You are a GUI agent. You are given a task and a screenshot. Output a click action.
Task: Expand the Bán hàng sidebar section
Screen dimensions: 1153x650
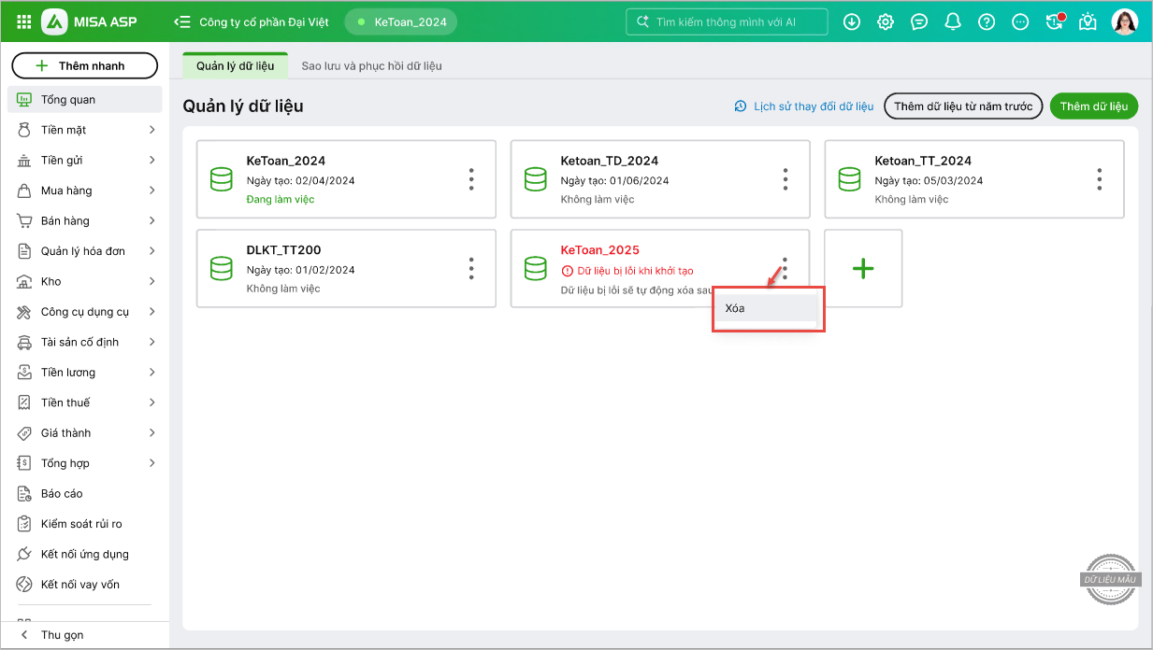pyautogui.click(x=84, y=221)
